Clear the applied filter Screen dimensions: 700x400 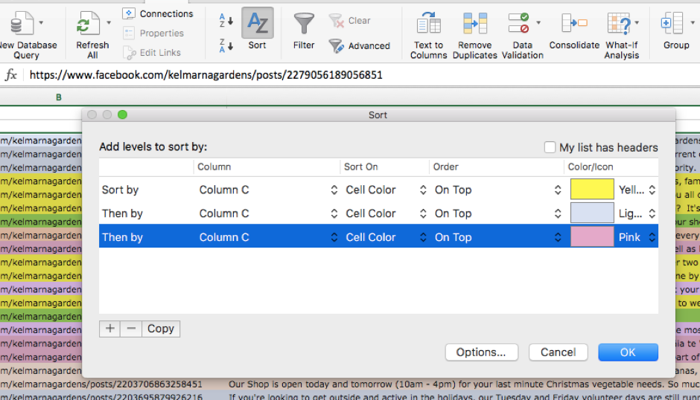pos(349,21)
